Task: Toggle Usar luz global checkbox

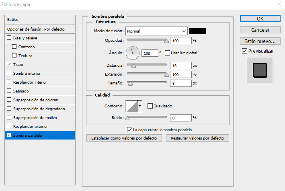Action: pos(167,53)
